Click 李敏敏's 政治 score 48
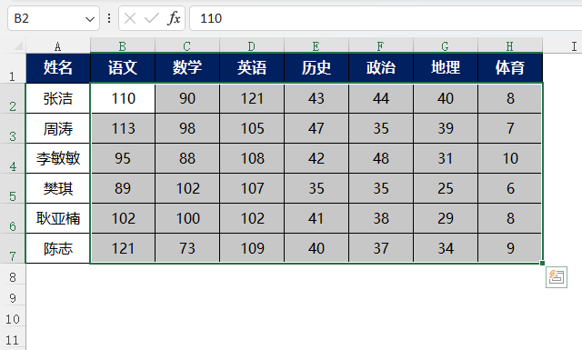582x350 pixels. pos(381,158)
